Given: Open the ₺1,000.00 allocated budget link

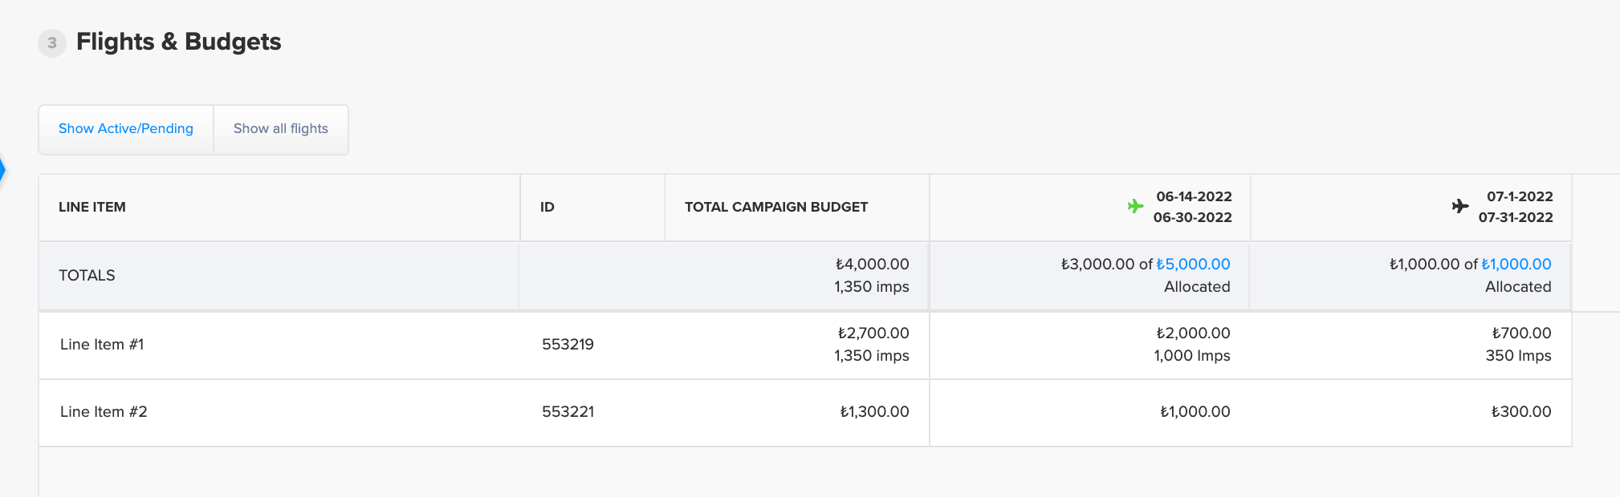Looking at the screenshot, I should [x=1516, y=264].
